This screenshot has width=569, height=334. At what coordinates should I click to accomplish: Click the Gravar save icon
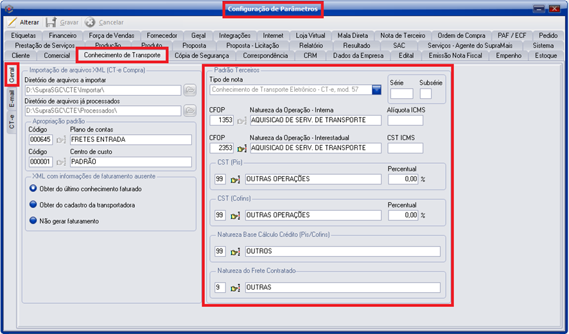click(51, 22)
